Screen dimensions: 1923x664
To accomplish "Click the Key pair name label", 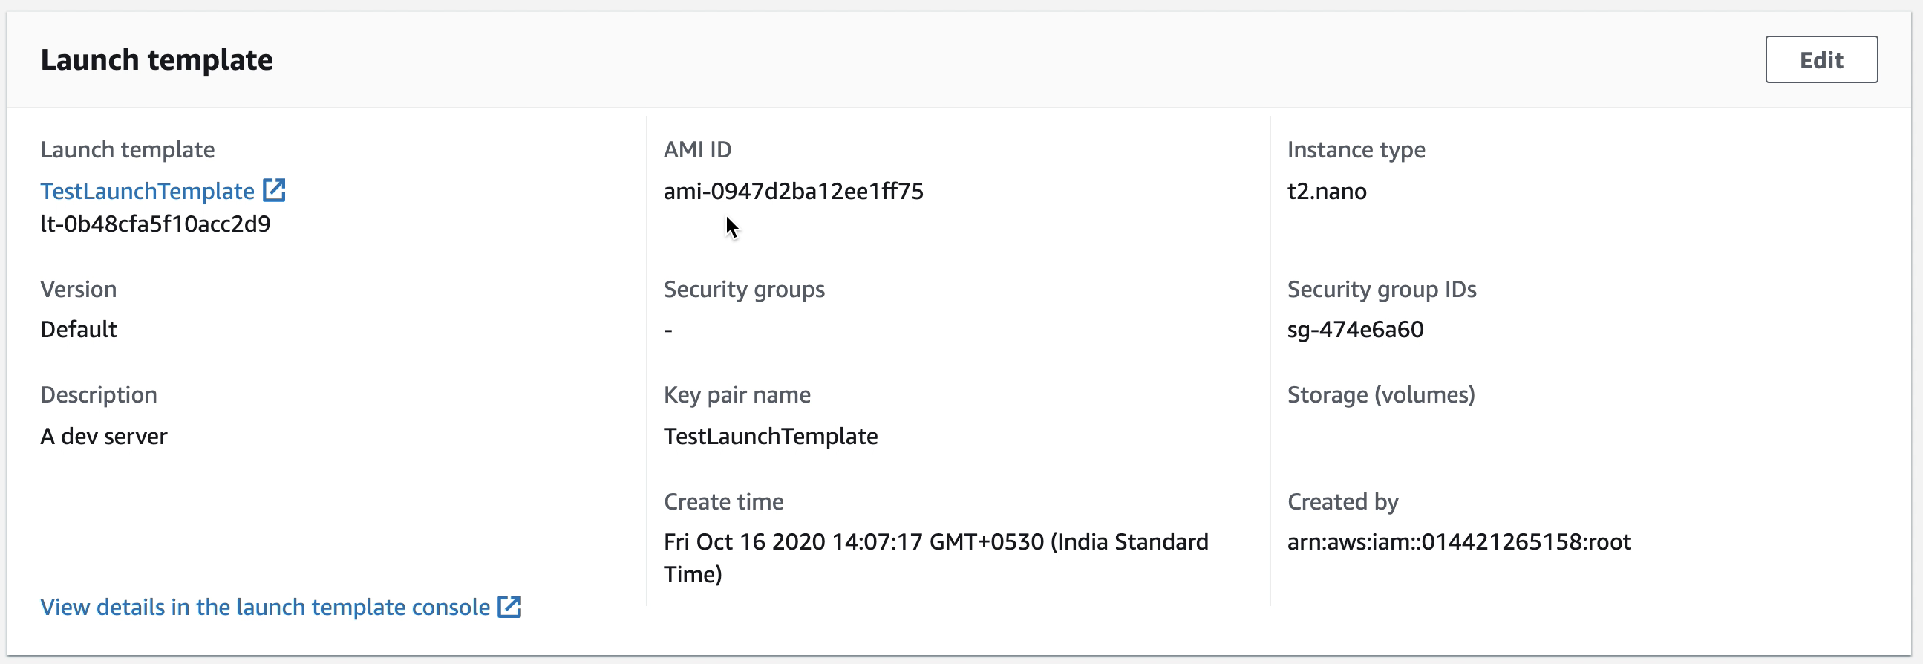I will point(737,394).
